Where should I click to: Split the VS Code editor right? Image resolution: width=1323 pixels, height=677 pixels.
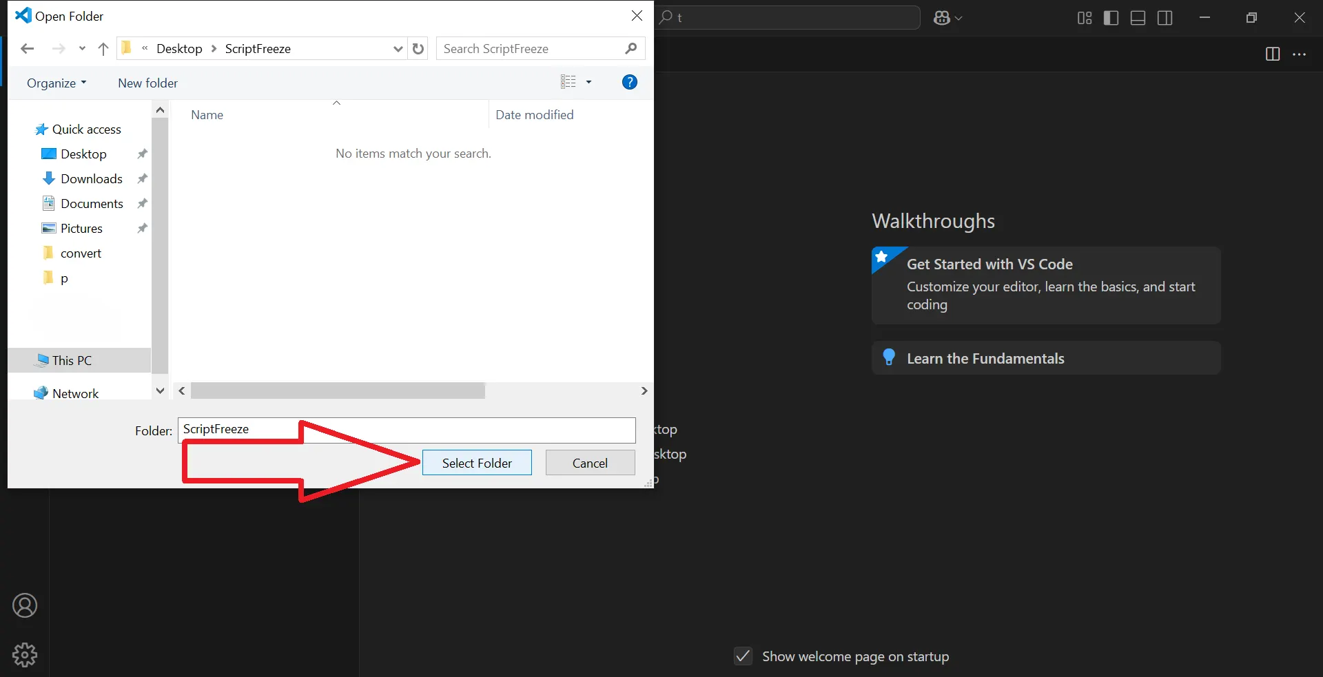pos(1273,54)
